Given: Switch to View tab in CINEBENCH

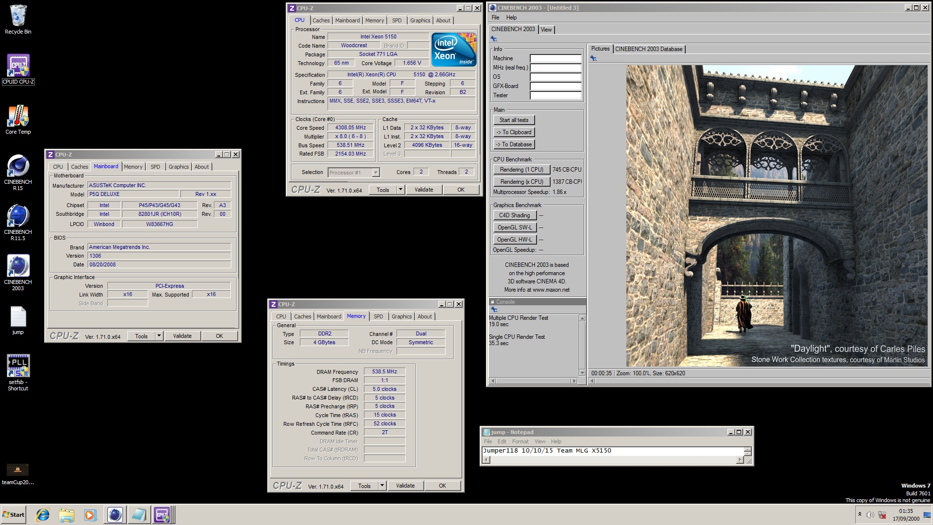Looking at the screenshot, I should [546, 30].
